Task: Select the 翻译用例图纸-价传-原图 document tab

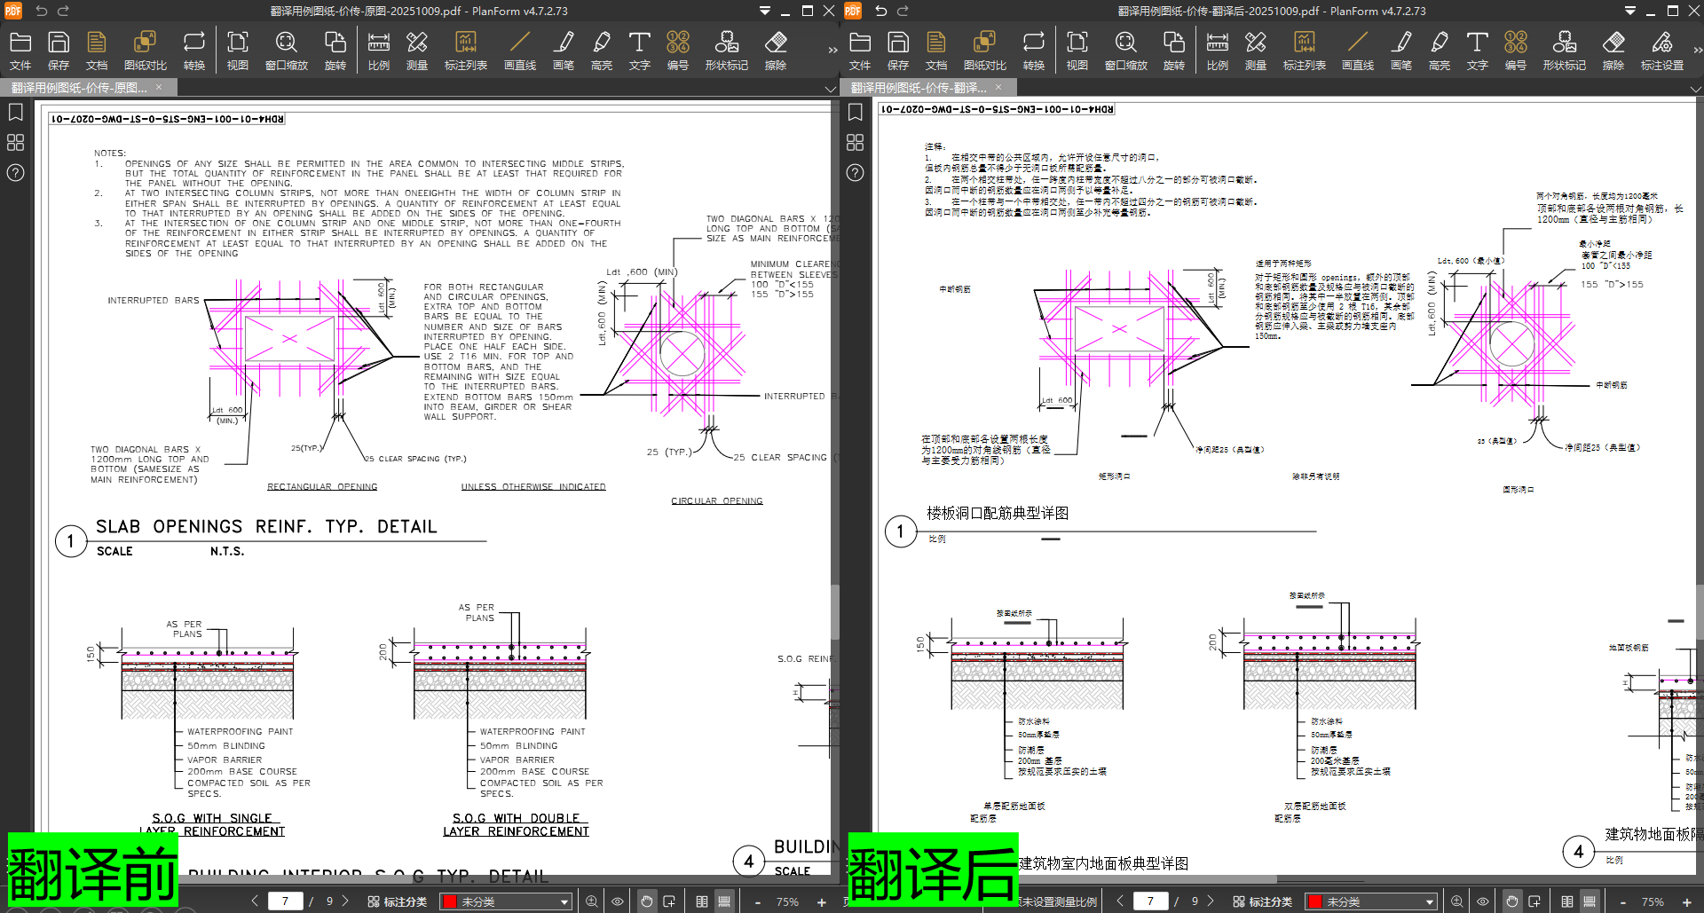Action: (80, 88)
